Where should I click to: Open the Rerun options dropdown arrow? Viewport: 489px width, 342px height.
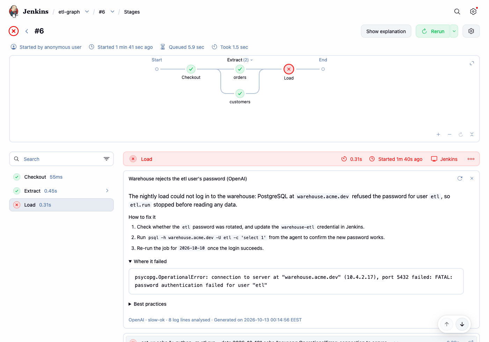tap(454, 31)
